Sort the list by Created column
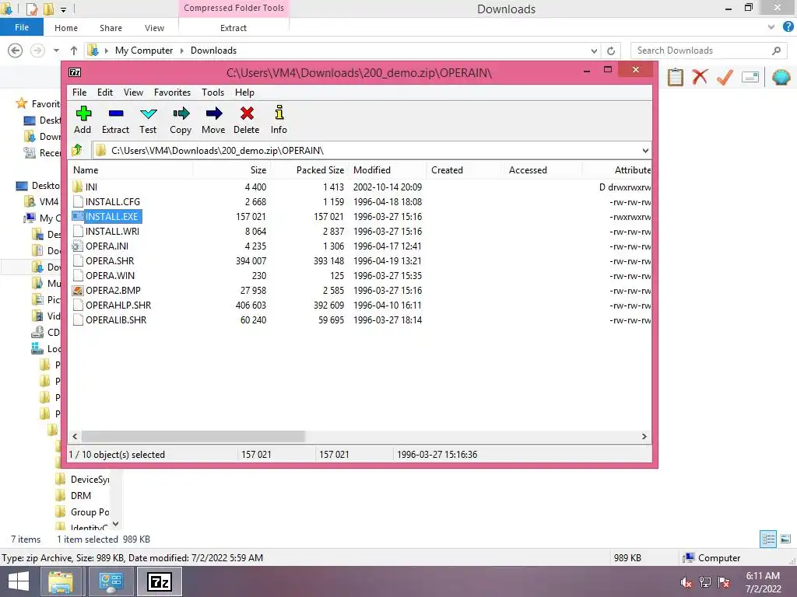 click(x=465, y=170)
